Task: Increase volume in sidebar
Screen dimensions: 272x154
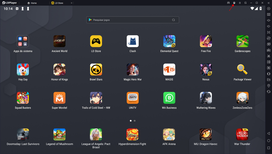Action: pos(269,20)
